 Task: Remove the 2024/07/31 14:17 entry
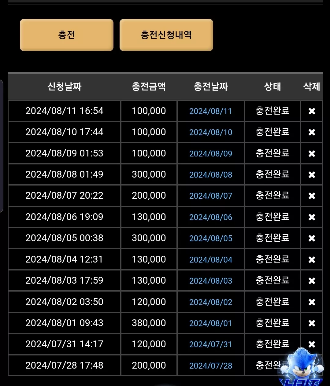pos(312,344)
